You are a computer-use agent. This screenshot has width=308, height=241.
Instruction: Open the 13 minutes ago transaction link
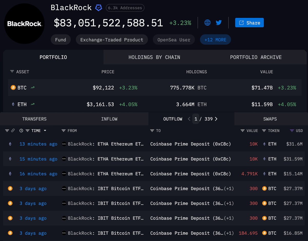pos(38,144)
